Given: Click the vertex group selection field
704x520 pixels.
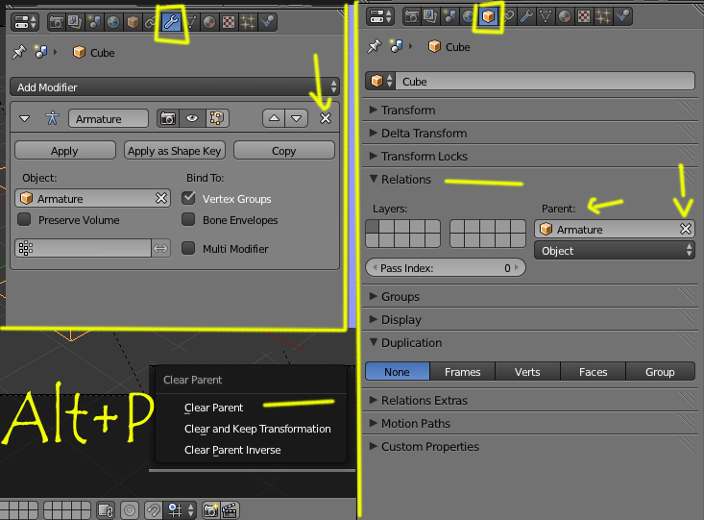Looking at the screenshot, I should [x=83, y=248].
